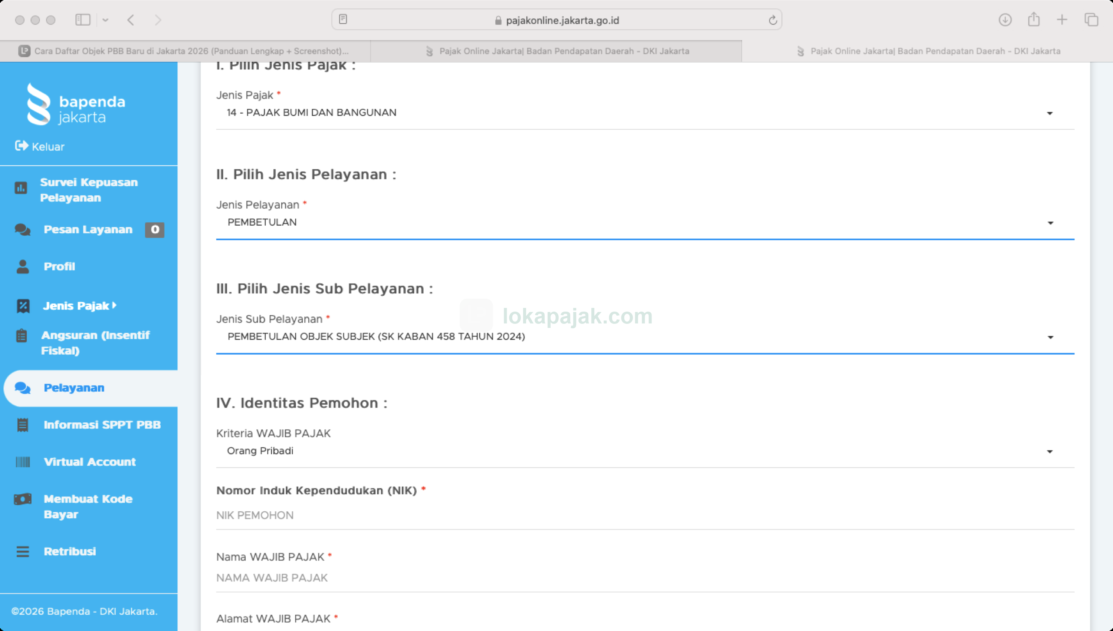Click the Membuat Kode Bayar money icon
1113x631 pixels.
[23, 499]
